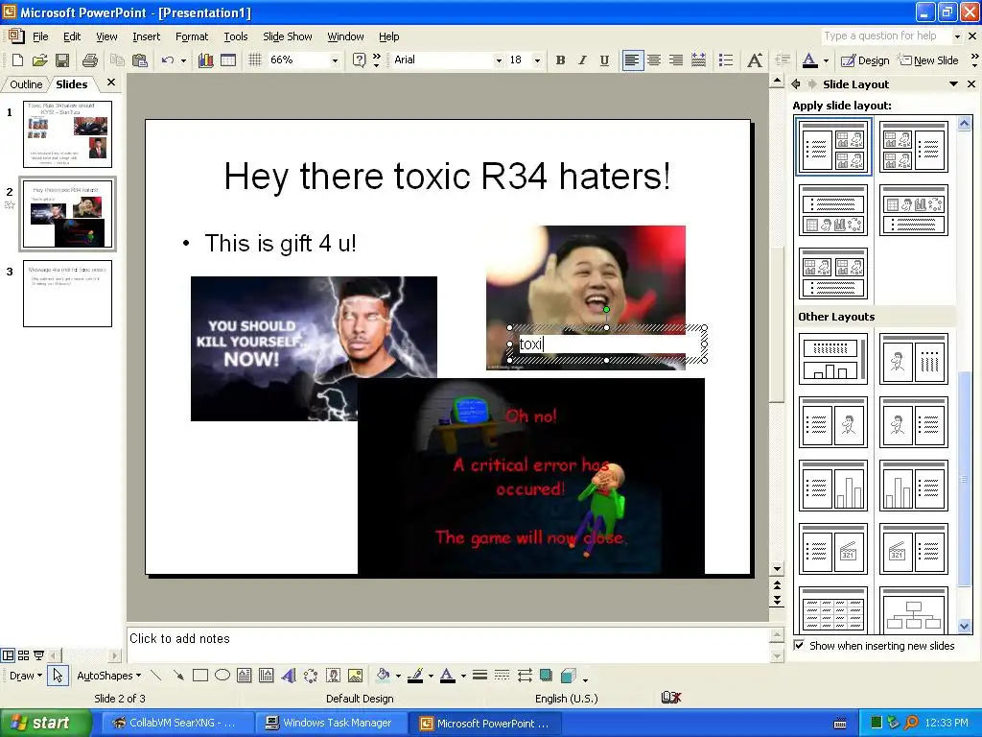
Task: Click the Paste clipboard icon
Action: coord(140,60)
